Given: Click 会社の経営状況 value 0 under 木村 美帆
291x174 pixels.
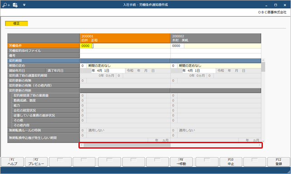Looking at the screenshot, I should 174,111.
